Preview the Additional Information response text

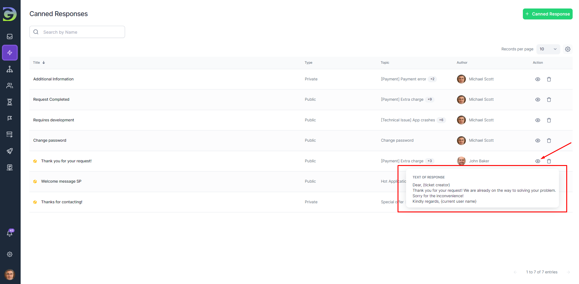click(x=537, y=79)
